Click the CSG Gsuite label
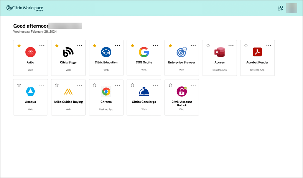 [x=144, y=63]
